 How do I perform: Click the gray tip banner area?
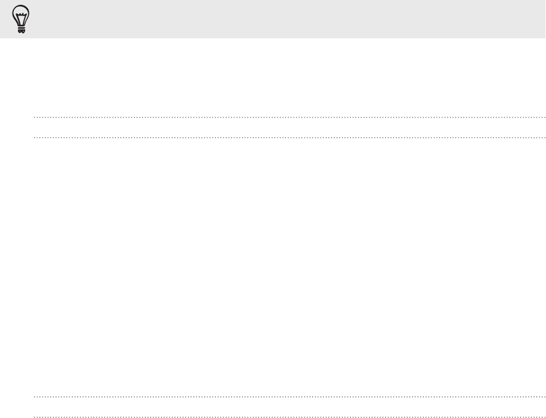[x=273, y=19]
